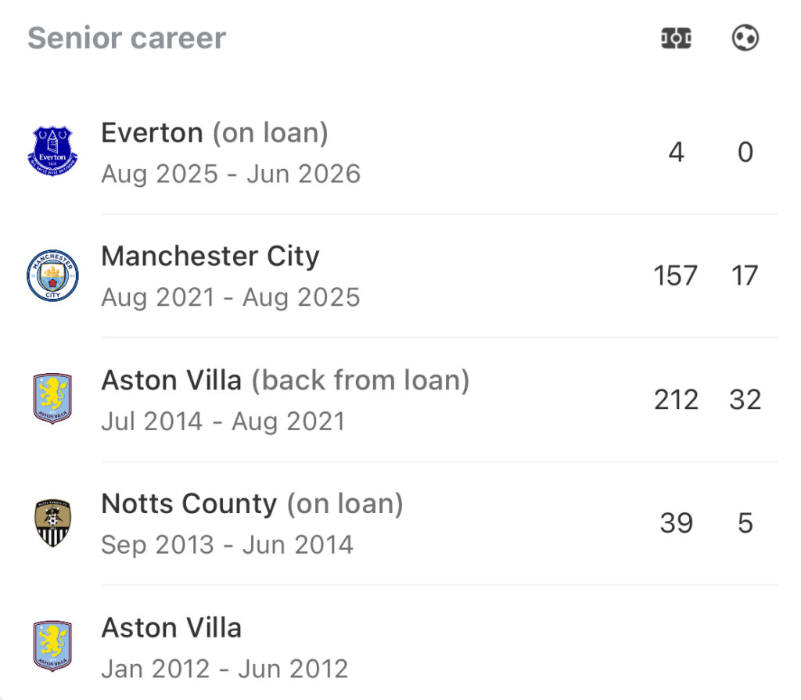This screenshot has width=801, height=700.
Task: Click the Aston Villa crest for Jan 2012 entry
Action: (x=52, y=646)
